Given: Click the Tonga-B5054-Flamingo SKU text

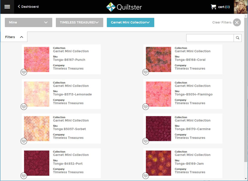Looking at the screenshot, I should click(x=193, y=94).
